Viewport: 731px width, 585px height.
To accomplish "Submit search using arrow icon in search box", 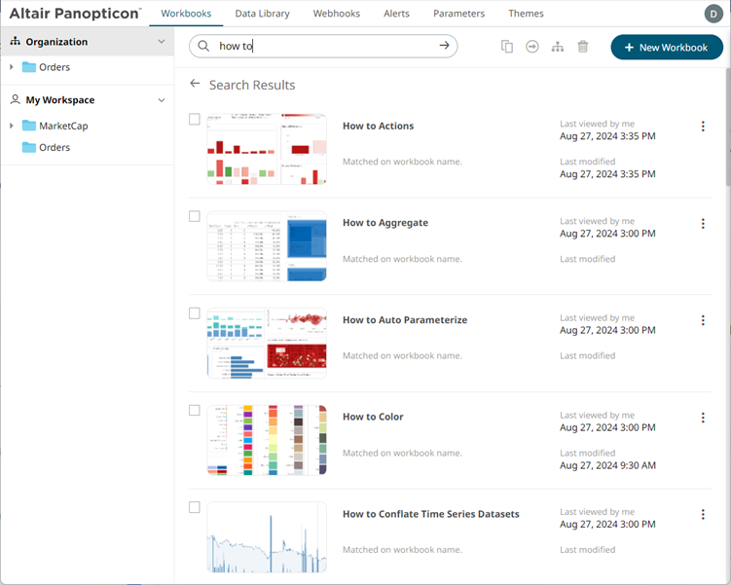I will click(x=444, y=46).
